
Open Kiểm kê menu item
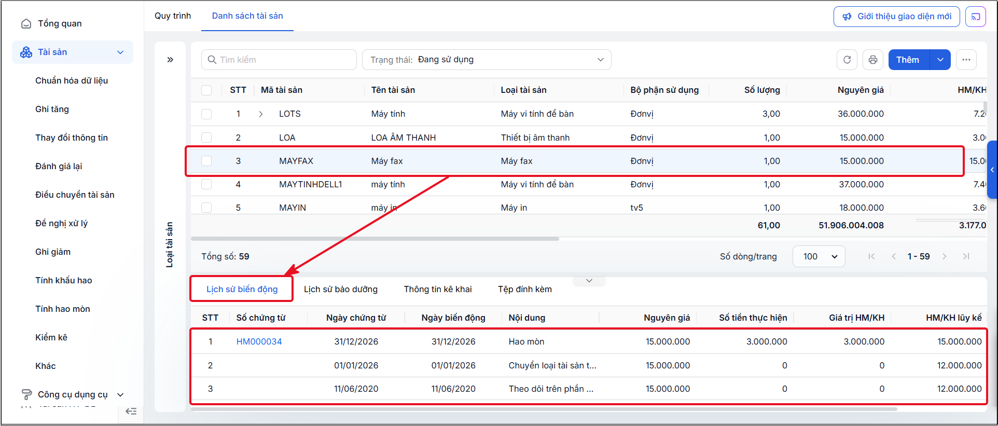click(x=51, y=338)
